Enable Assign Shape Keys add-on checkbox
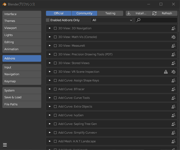This screenshot has height=150, width=180. click(55, 80)
